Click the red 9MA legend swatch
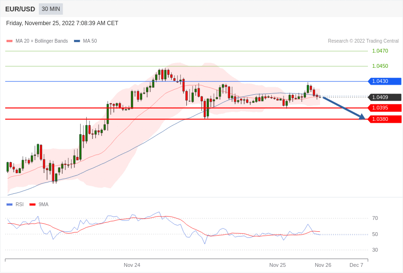Viewport: 403px width, 273px height. [33, 205]
